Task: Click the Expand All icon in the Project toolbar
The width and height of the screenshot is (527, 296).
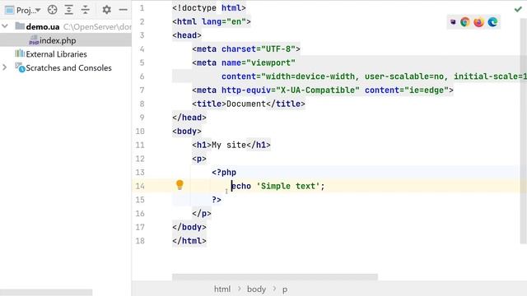Action: 68,10
